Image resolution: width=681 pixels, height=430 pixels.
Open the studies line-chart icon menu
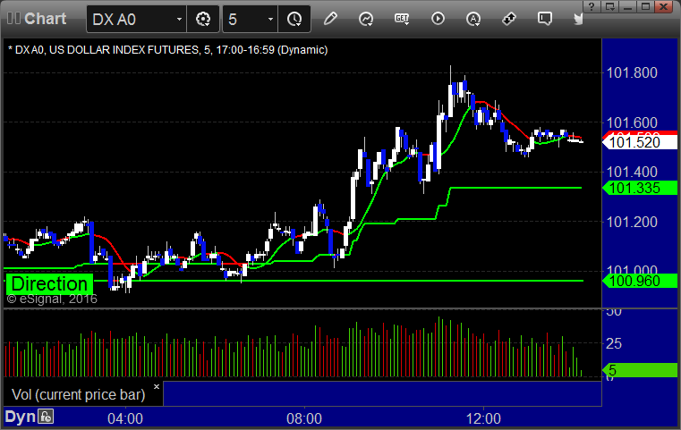(x=366, y=19)
